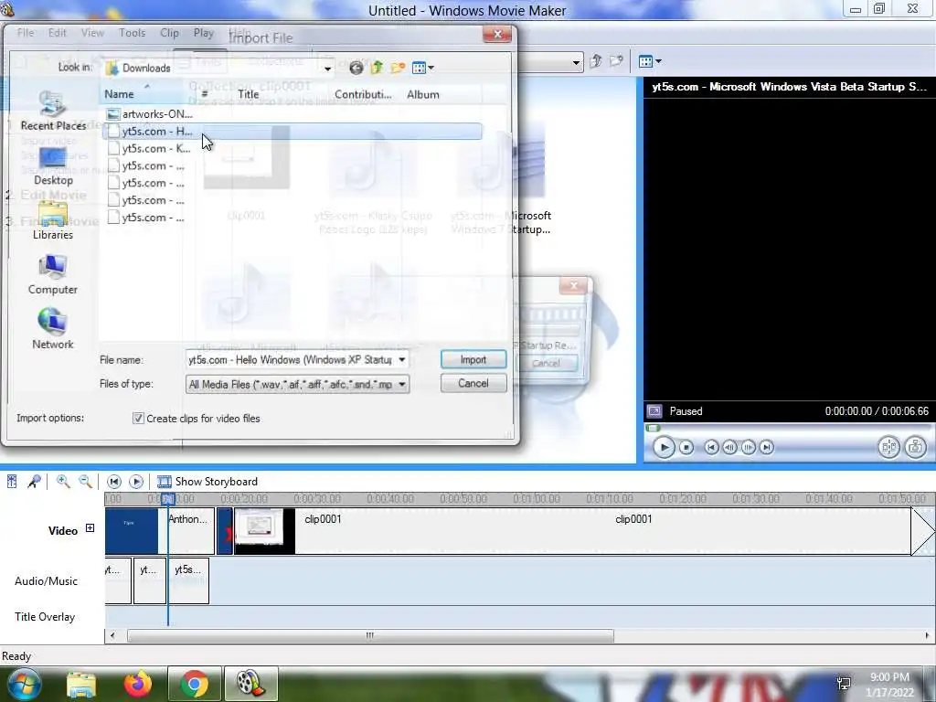Open collection location dropdown in Movie Maker toolbar
This screenshot has height=702, width=936.
click(576, 61)
